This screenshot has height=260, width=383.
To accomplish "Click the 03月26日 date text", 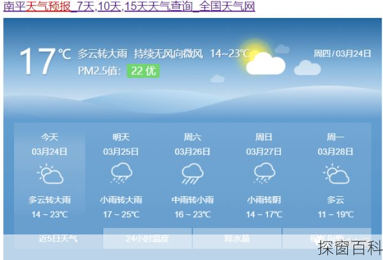I will coord(193,152).
